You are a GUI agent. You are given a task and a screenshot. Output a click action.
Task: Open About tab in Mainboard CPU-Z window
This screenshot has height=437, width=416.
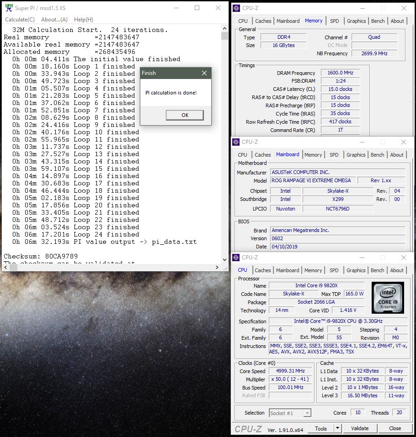click(x=397, y=155)
